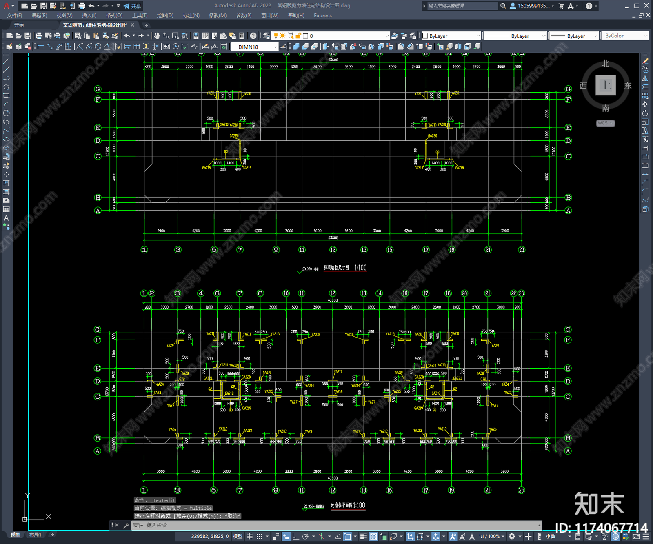Click the Pan hand tool icon
The height and width of the screenshot is (544, 653).
coord(157,36)
